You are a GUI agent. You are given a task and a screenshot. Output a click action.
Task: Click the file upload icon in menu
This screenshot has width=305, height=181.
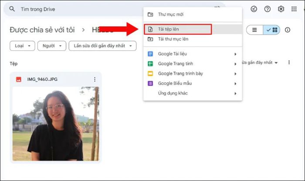[150, 29]
